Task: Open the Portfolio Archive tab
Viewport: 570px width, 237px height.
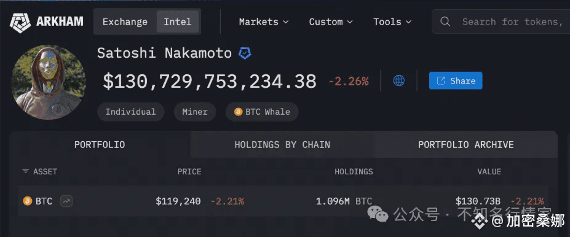Action: 465,145
